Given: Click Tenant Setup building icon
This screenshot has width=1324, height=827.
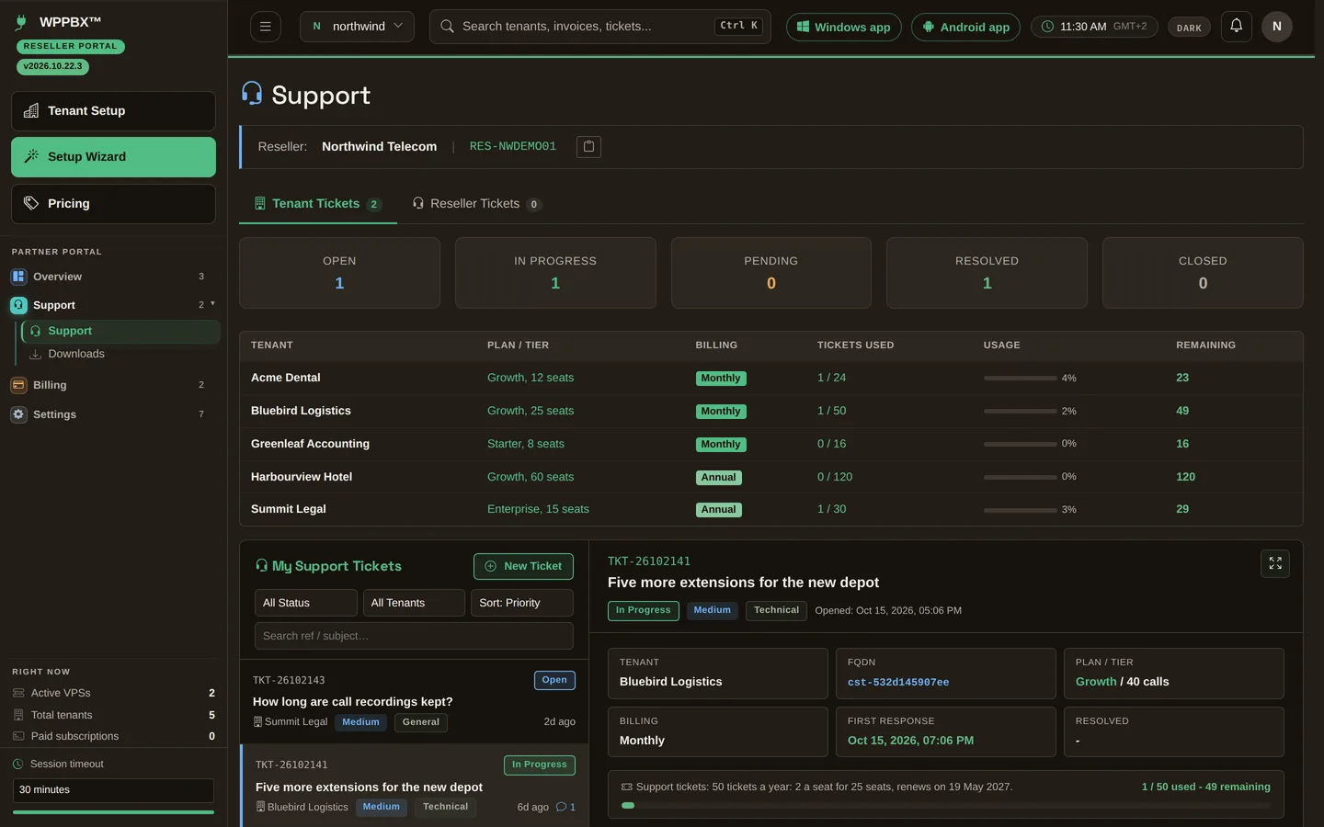Looking at the screenshot, I should click(x=31, y=110).
